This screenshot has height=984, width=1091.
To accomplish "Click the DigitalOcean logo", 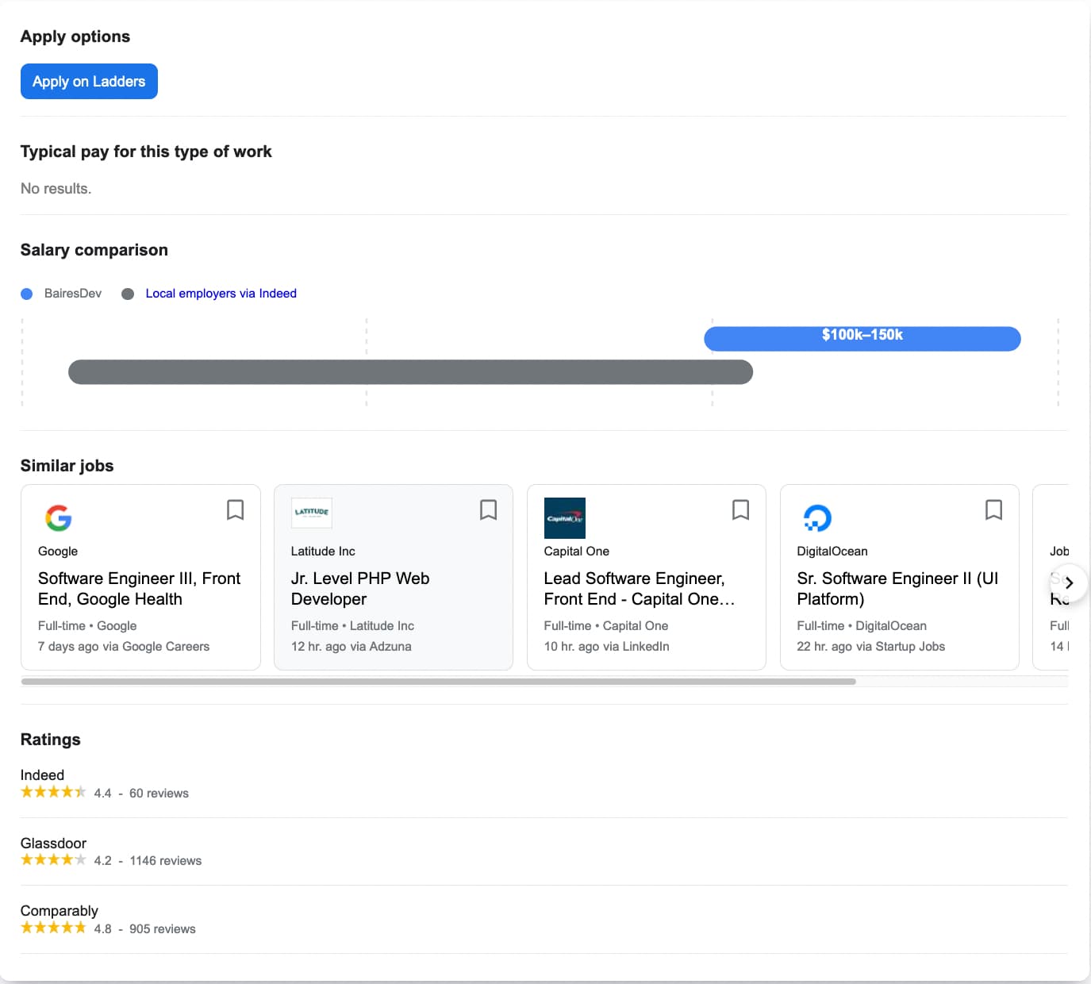I will 817,518.
